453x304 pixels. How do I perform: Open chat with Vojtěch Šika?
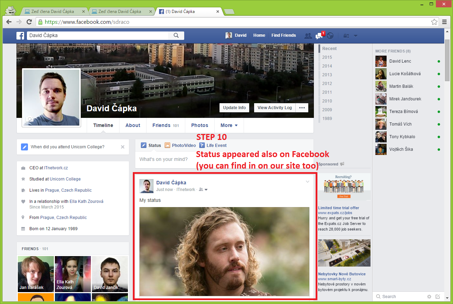pyautogui.click(x=408, y=149)
